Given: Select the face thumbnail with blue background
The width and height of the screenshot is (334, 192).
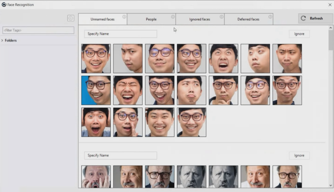Looking at the screenshot, I should coord(96,90).
